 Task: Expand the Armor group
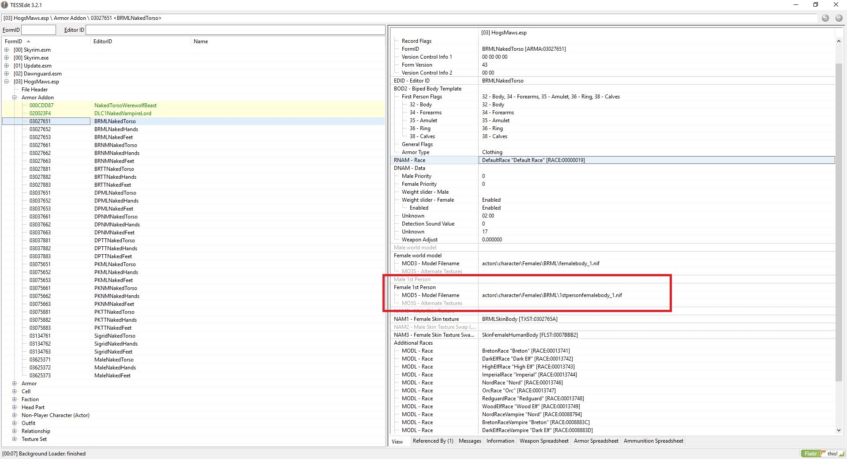15,384
